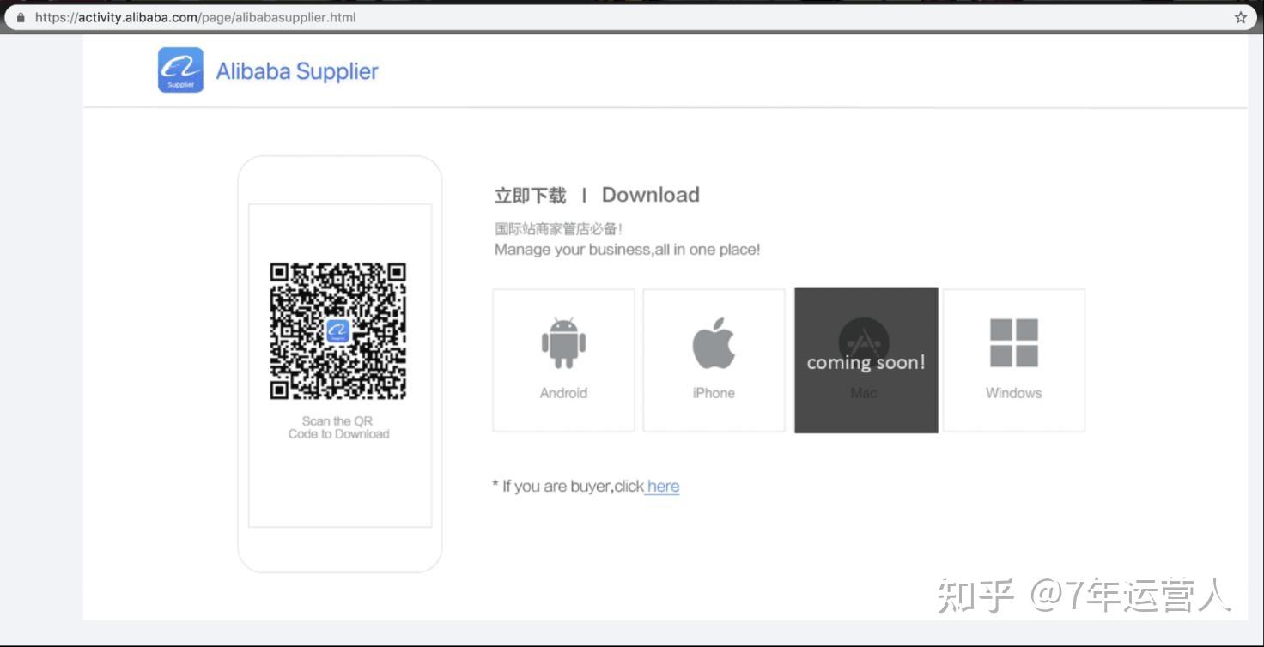Click the padlock site security icon
Image resolution: width=1264 pixels, height=647 pixels.
point(21,17)
